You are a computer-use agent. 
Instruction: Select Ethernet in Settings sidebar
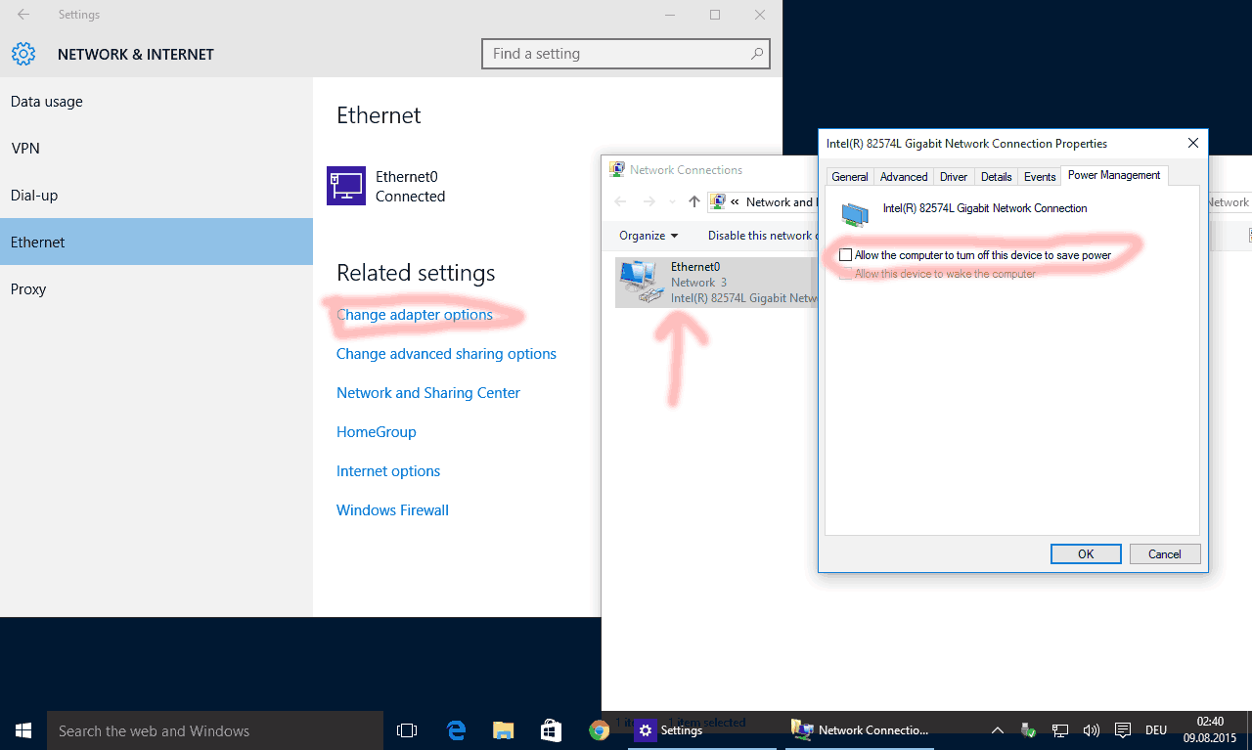pos(156,242)
